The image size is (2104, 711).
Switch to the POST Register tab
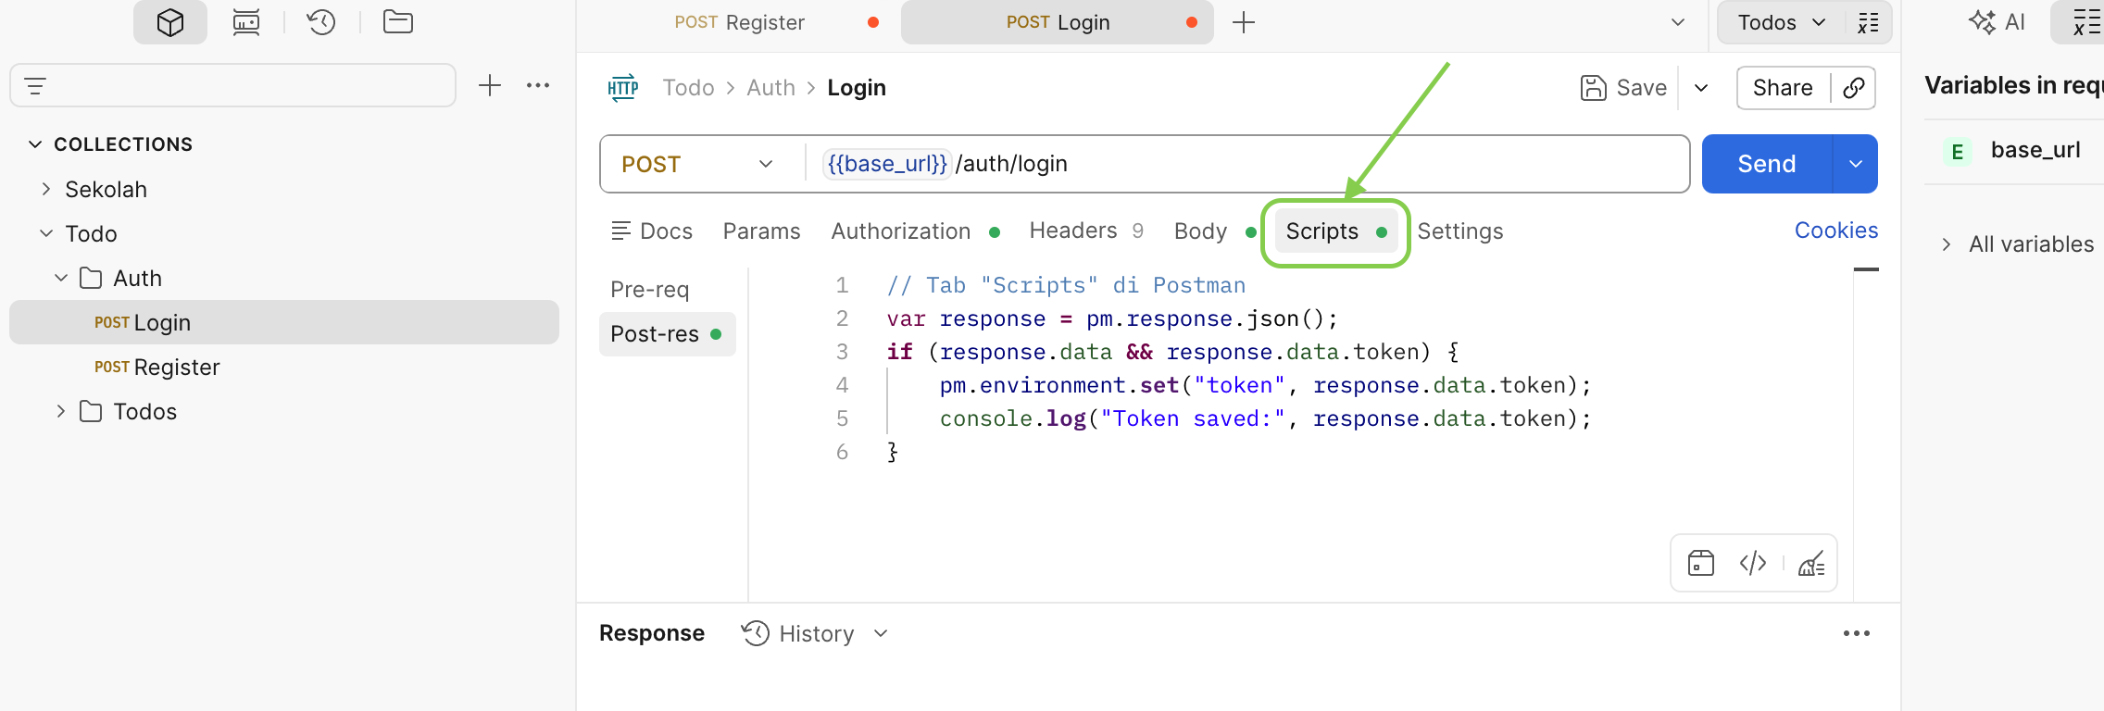pos(739,22)
